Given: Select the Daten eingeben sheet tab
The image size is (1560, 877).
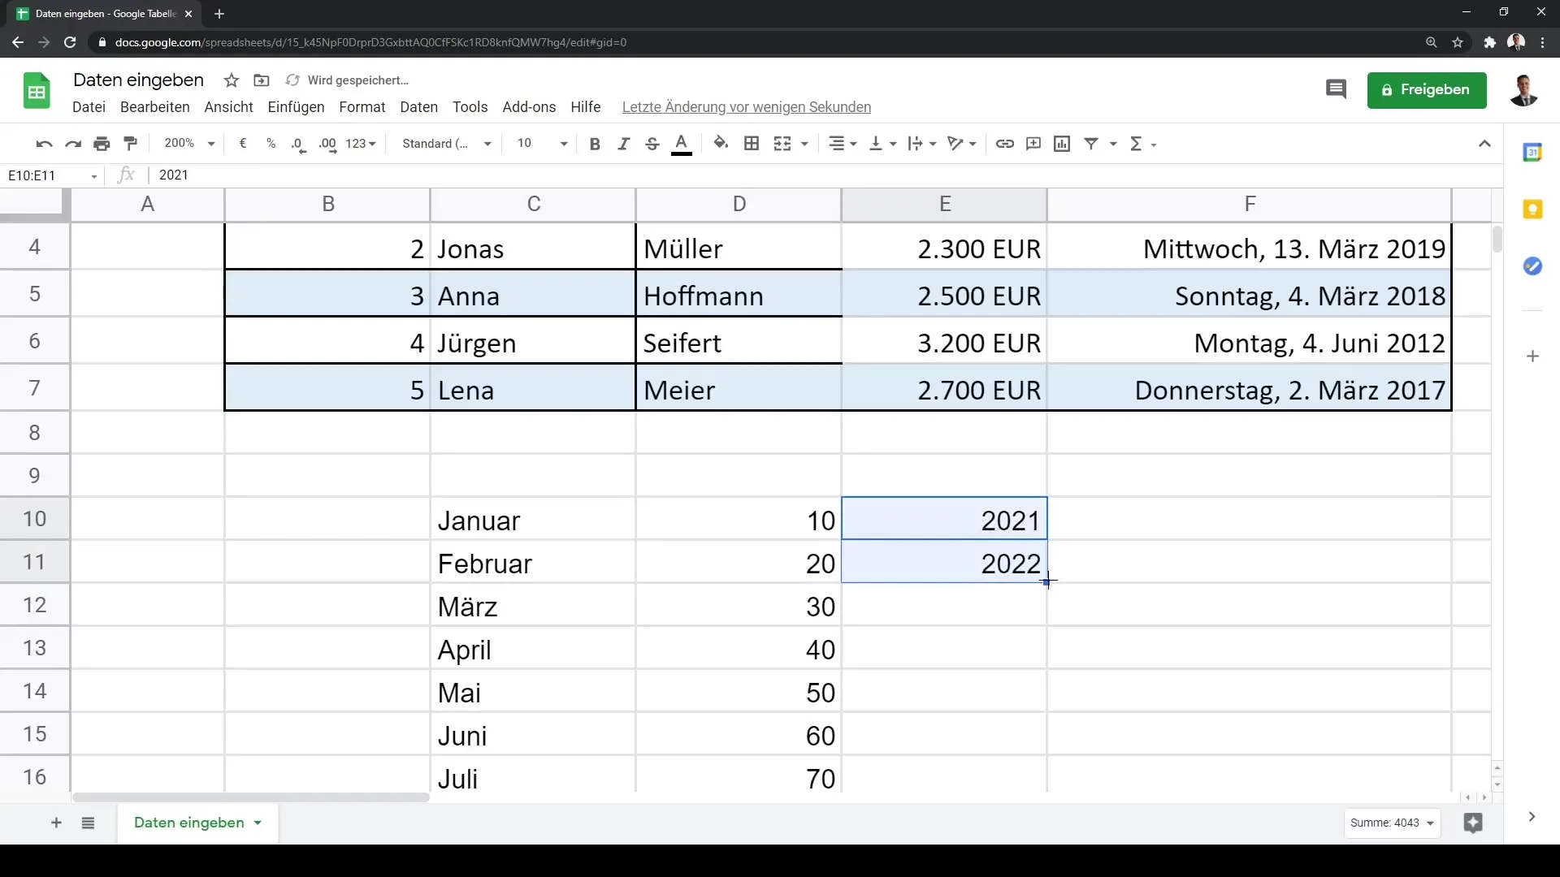Looking at the screenshot, I should point(197,823).
